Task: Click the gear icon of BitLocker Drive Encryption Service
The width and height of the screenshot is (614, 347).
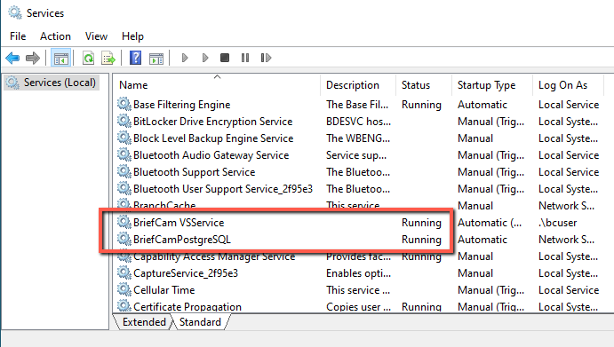Action: (124, 121)
